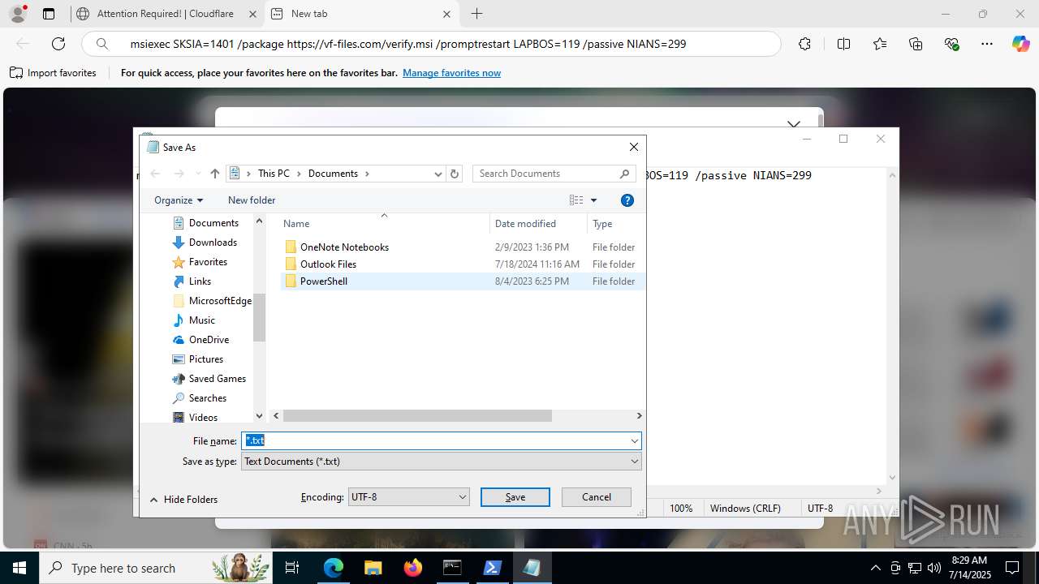Click the navigation pane vertical scrollbar
Image resolution: width=1039 pixels, height=584 pixels.
click(x=260, y=318)
